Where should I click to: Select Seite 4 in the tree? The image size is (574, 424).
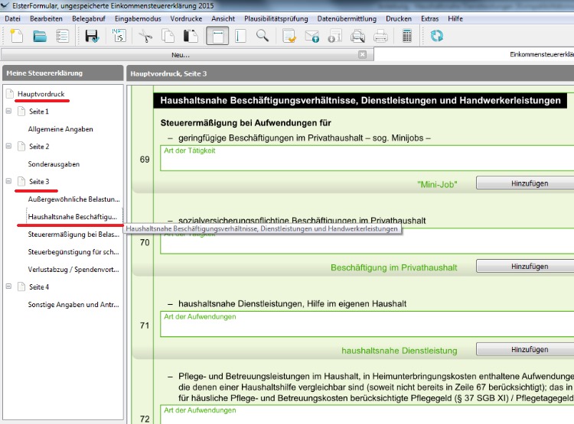[39, 287]
